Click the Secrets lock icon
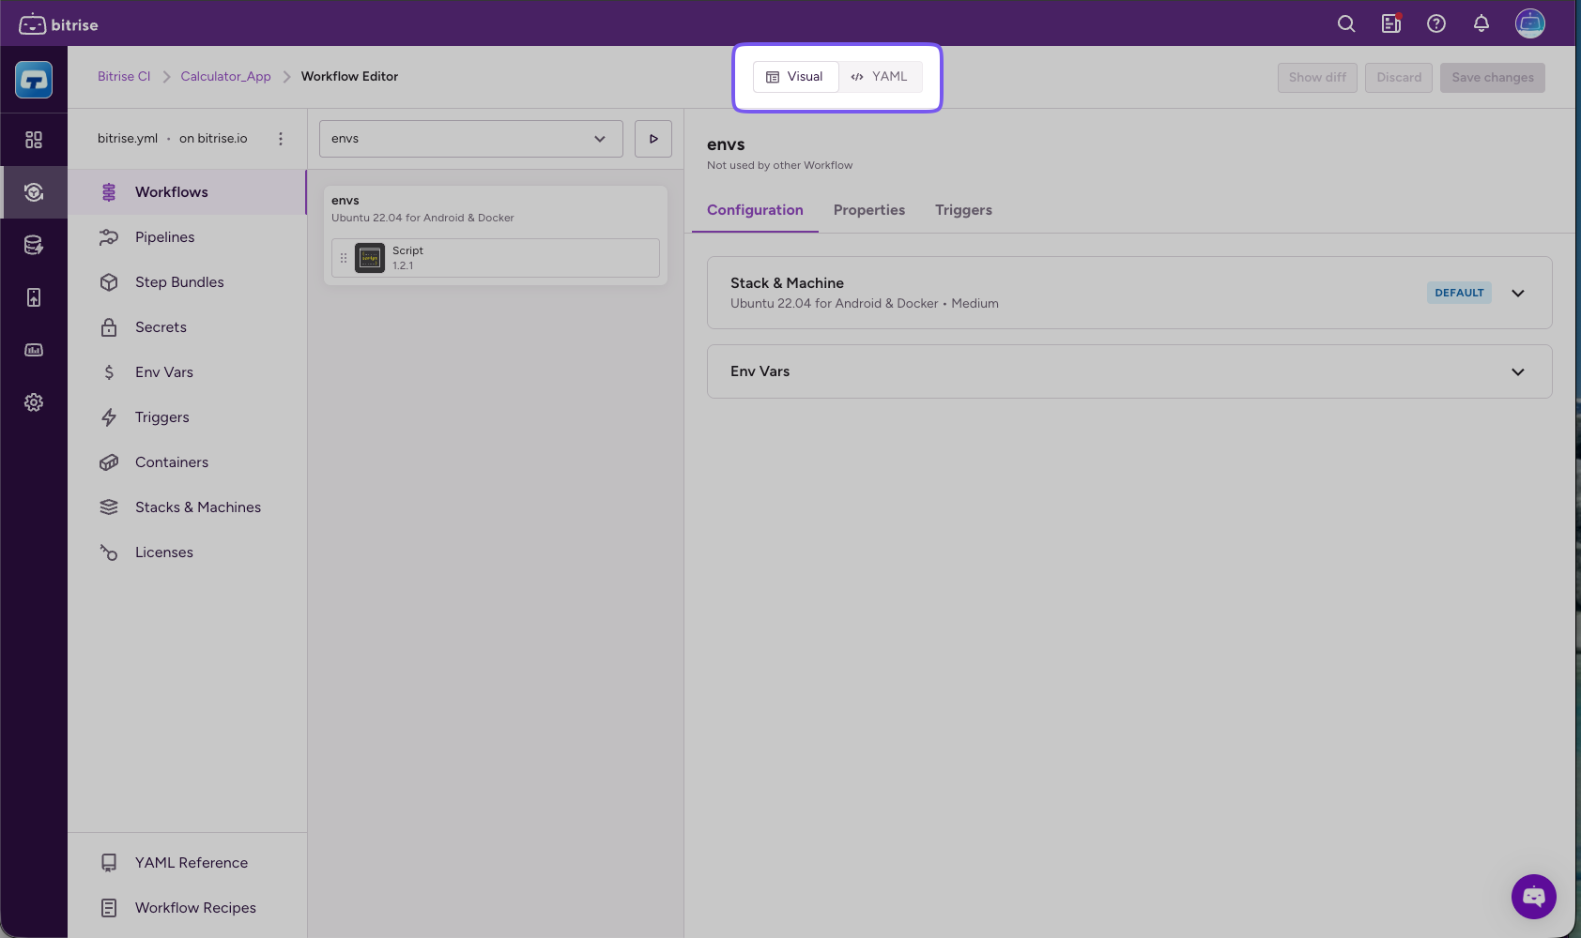 109,327
